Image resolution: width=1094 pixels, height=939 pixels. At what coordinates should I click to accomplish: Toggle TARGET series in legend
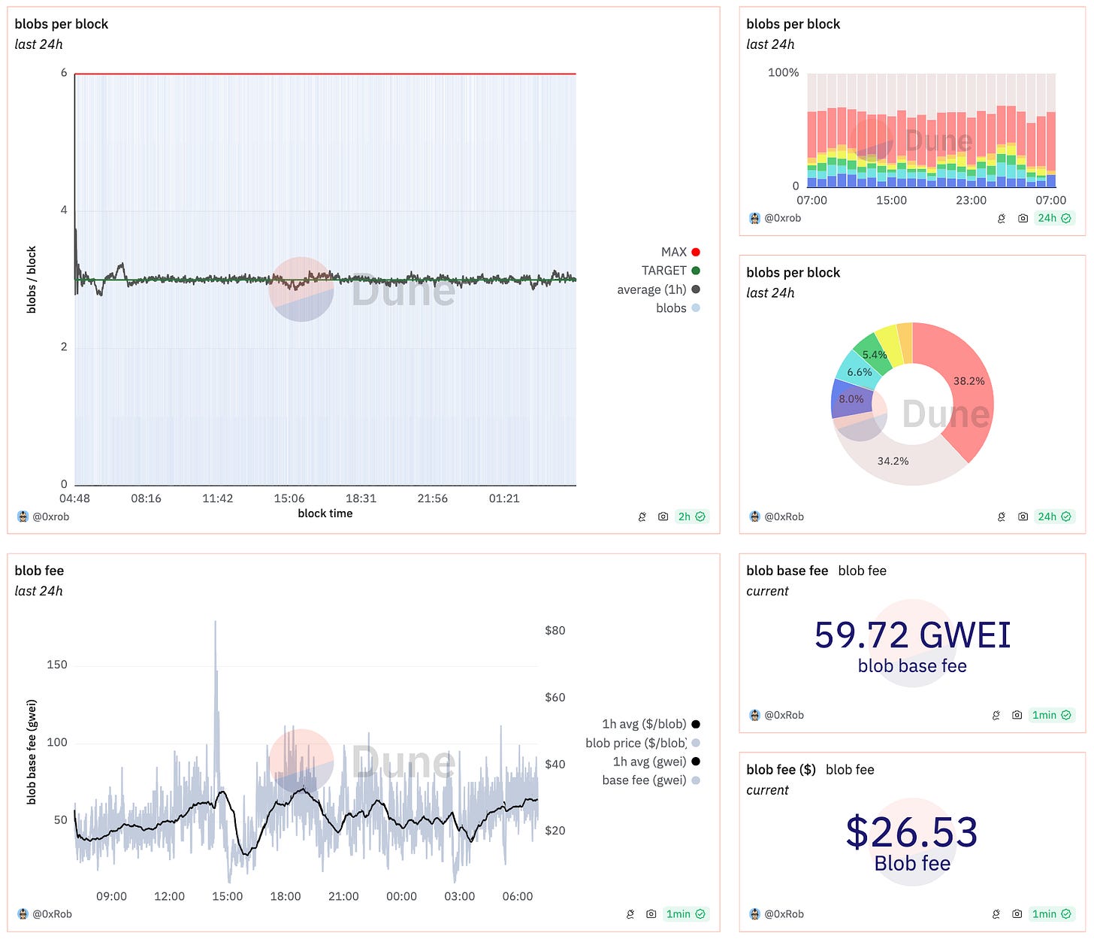point(670,271)
